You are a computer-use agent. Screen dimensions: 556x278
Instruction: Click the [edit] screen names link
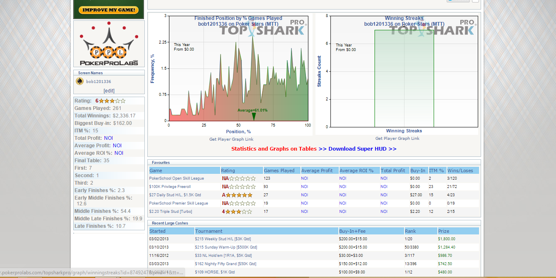tap(109, 91)
